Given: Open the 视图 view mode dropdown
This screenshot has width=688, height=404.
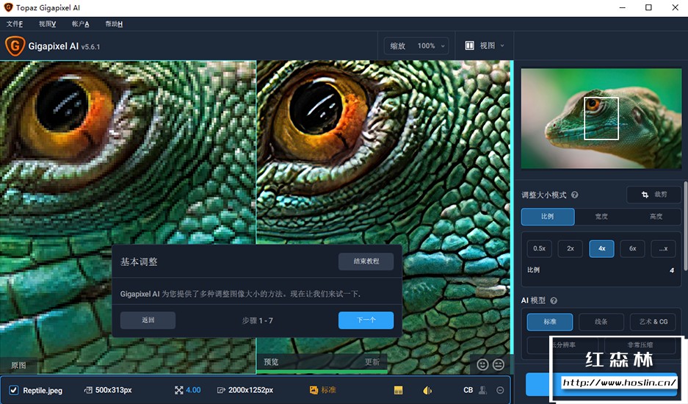Looking at the screenshot, I should click(x=485, y=46).
